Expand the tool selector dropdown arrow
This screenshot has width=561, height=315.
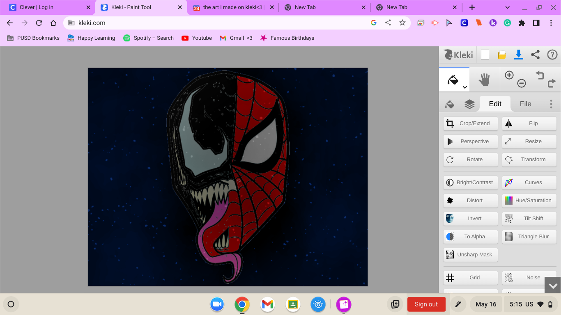point(465,87)
